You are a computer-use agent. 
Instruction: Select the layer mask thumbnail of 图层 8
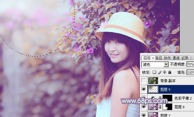[167, 107]
